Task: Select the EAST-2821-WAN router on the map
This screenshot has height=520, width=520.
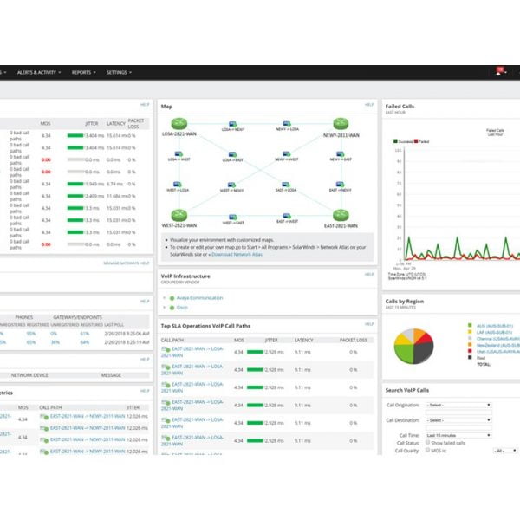Action: point(342,215)
